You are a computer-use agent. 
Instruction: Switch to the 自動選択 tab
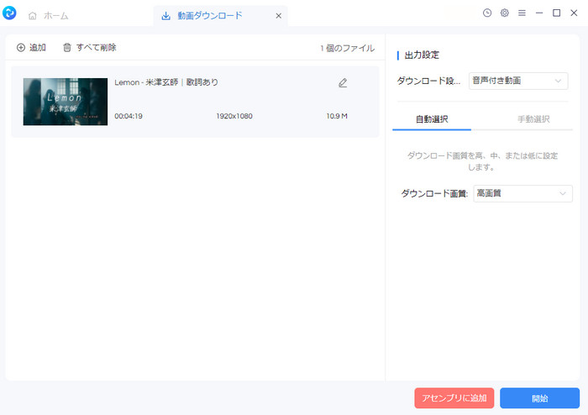432,119
